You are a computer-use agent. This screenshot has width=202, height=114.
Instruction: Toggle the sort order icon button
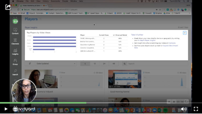pos(30,64)
